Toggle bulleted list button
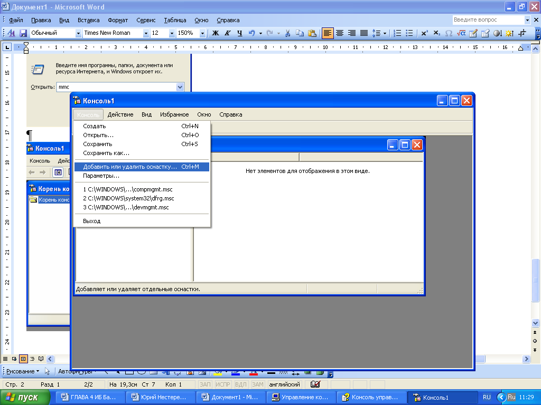Image resolution: width=541 pixels, height=405 pixels. click(x=409, y=33)
